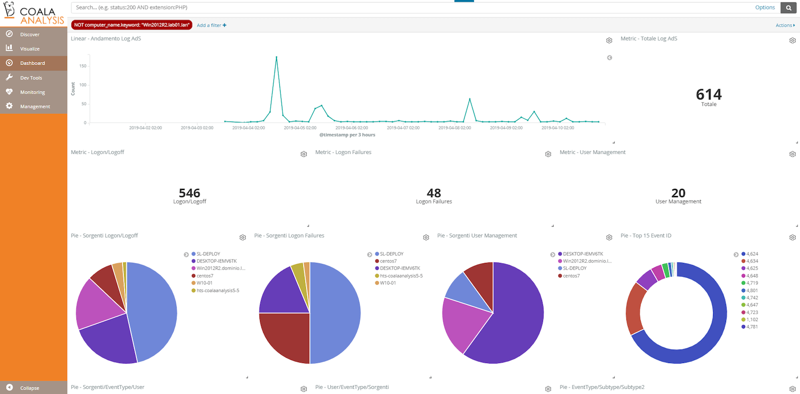800x394 pixels.
Task: Toggle SL-DEPLOY legend entry in Logon/Logoff pie
Action: coord(208,254)
